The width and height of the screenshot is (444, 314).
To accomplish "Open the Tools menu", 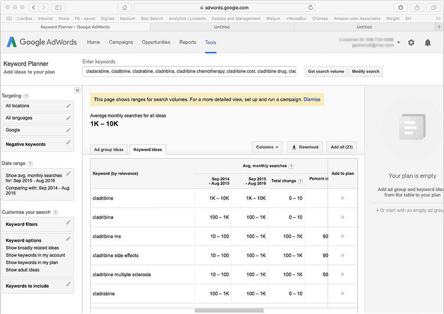I will [210, 42].
